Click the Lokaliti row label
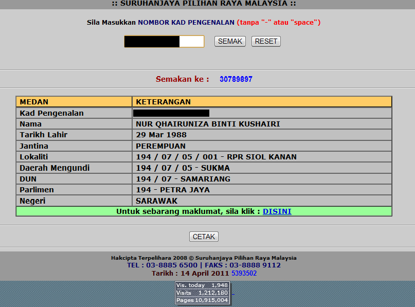 [x=33, y=157]
